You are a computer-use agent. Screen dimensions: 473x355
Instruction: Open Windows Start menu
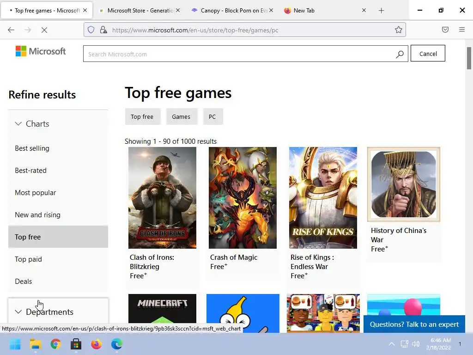click(15, 344)
